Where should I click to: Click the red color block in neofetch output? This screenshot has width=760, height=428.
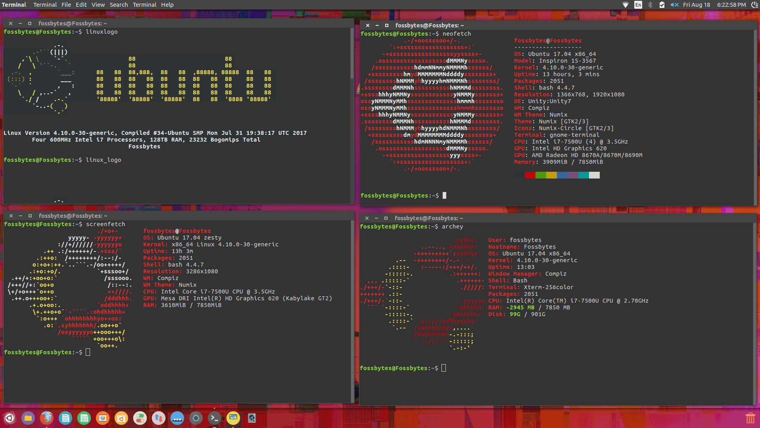[x=530, y=175]
